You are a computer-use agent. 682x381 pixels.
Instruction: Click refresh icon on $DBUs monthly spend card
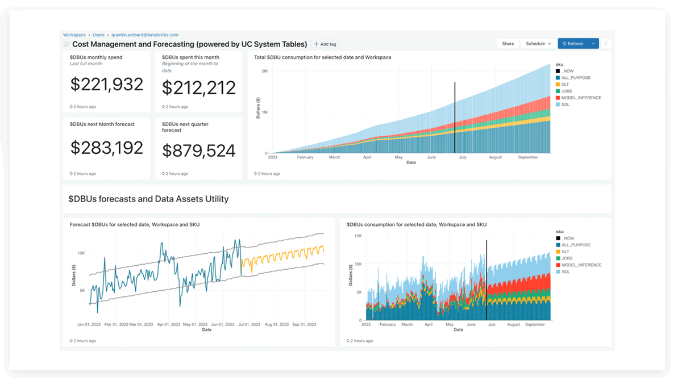71,107
